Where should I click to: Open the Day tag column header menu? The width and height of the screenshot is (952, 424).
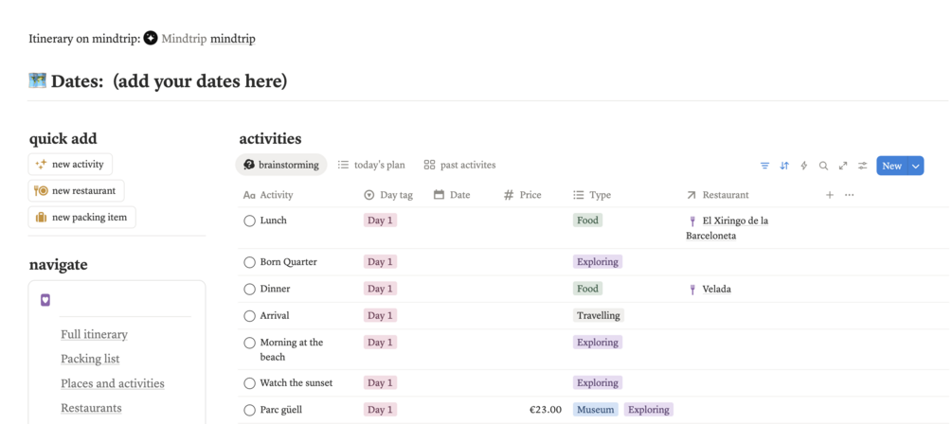(388, 195)
